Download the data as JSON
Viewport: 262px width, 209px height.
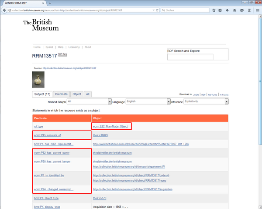pyautogui.click(x=196, y=94)
